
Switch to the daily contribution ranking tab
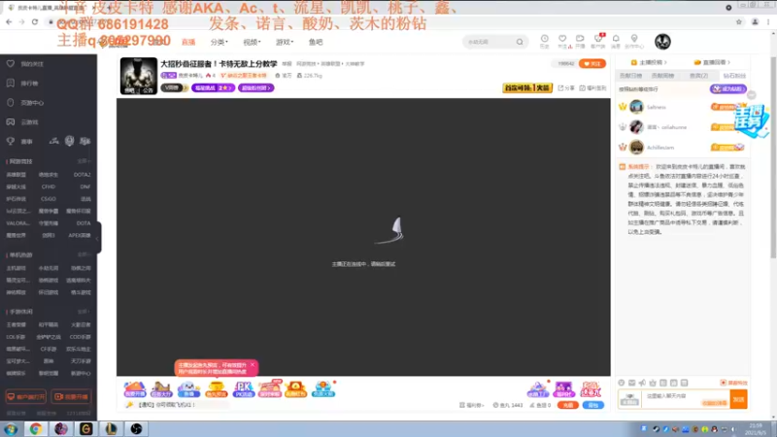click(630, 76)
